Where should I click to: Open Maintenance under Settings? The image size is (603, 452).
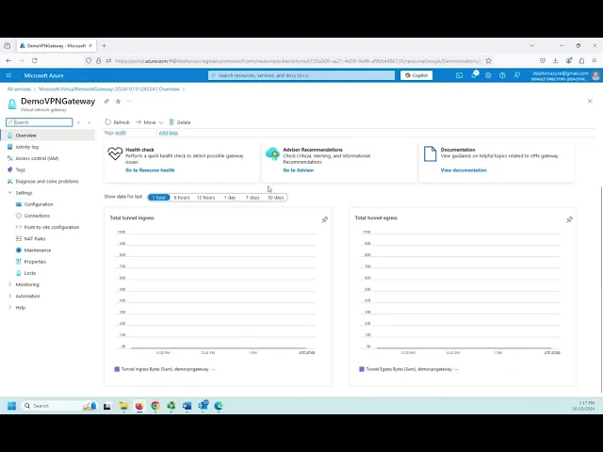[x=38, y=250]
